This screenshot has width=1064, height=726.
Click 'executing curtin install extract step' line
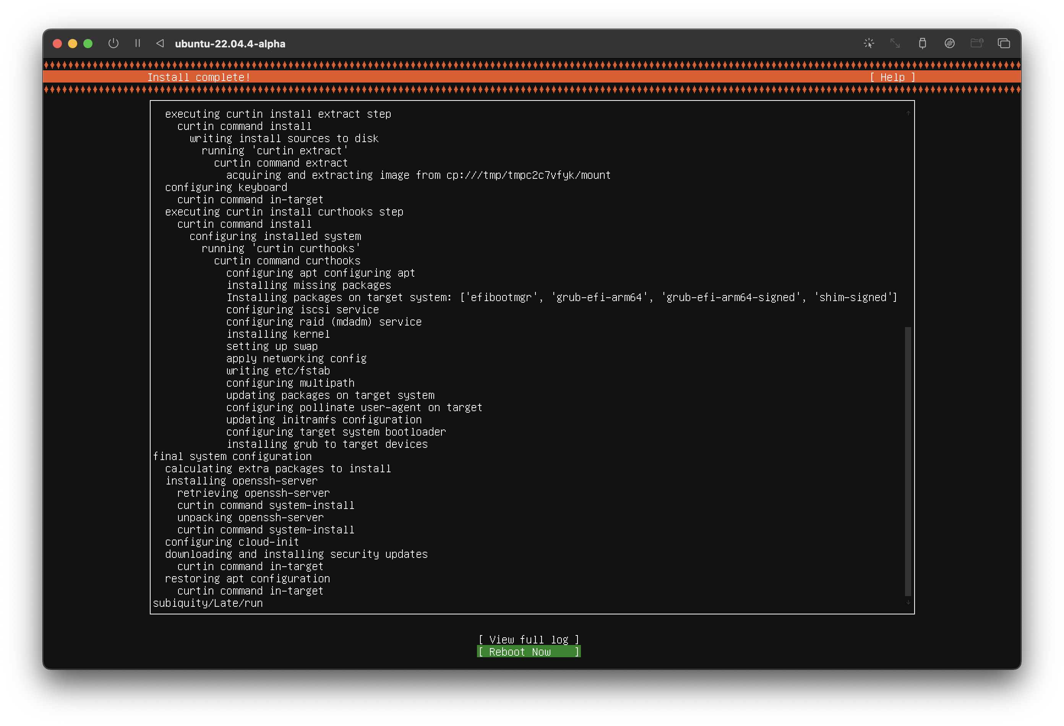pos(278,114)
